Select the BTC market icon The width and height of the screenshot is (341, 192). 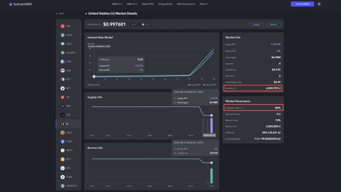click(63, 159)
